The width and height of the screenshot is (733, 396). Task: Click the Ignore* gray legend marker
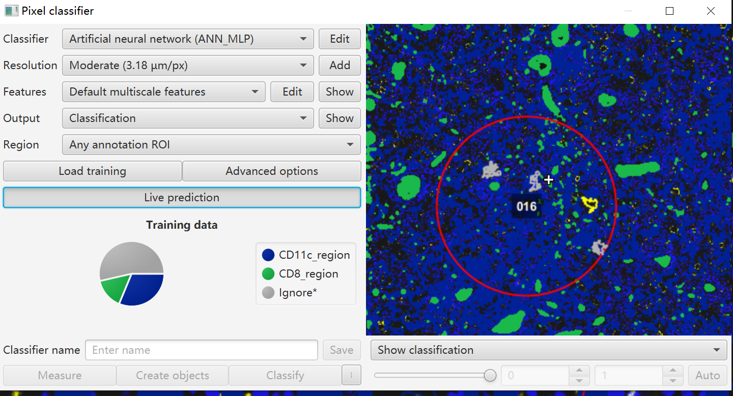coord(268,293)
